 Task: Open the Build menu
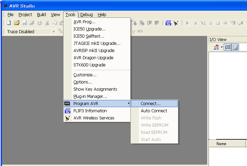(x=42, y=15)
